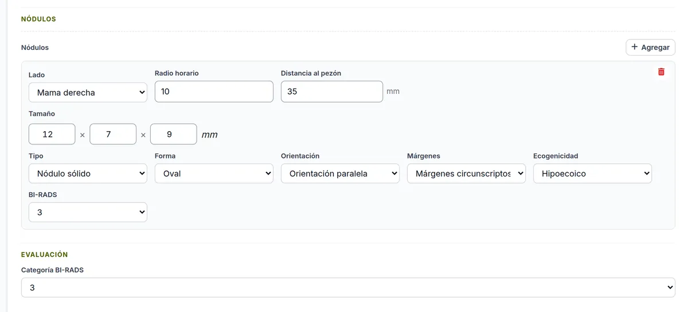Click the Radio horario input field
The width and height of the screenshot is (688, 312).
214,92
